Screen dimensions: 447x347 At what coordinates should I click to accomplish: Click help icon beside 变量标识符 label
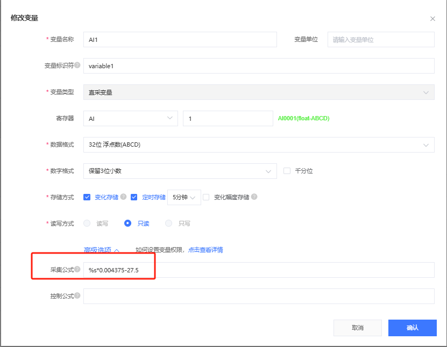(x=77, y=66)
